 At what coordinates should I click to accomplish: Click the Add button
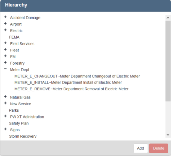pos(140,148)
